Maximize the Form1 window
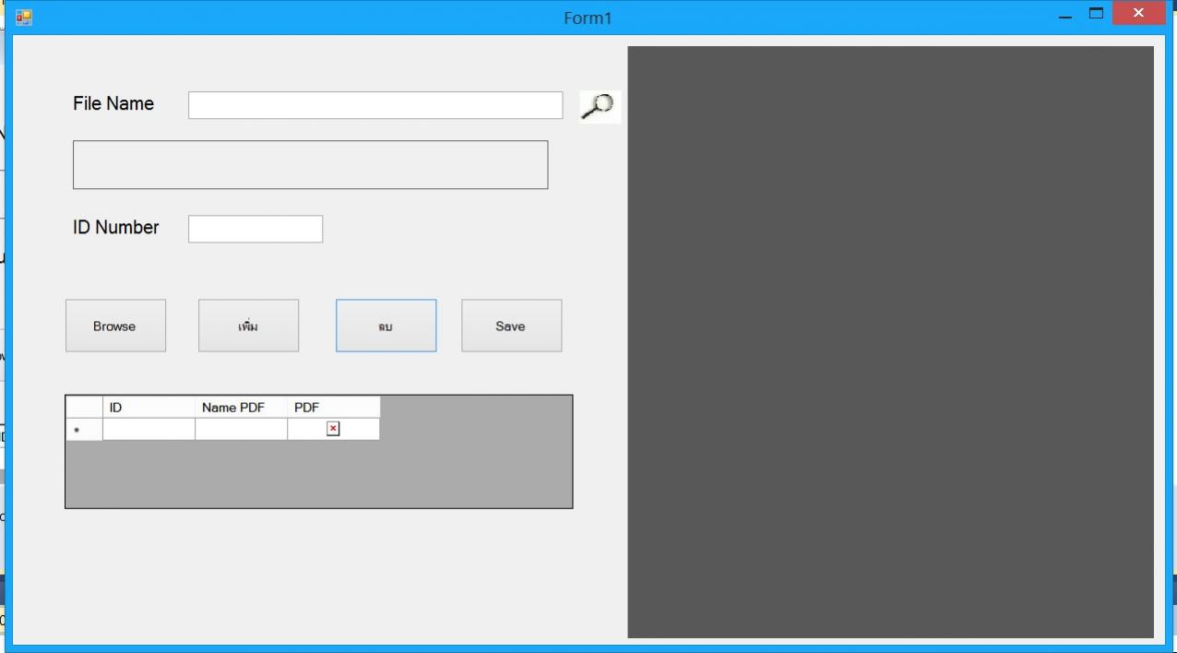This screenshot has width=1177, height=653. point(1096,14)
